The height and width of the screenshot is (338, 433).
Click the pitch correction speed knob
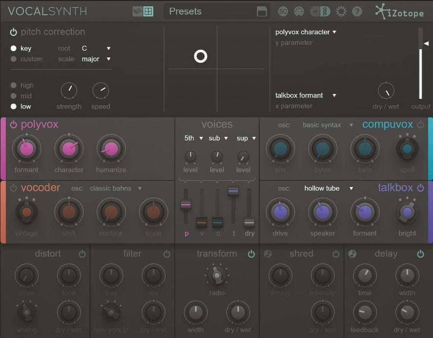click(100, 91)
